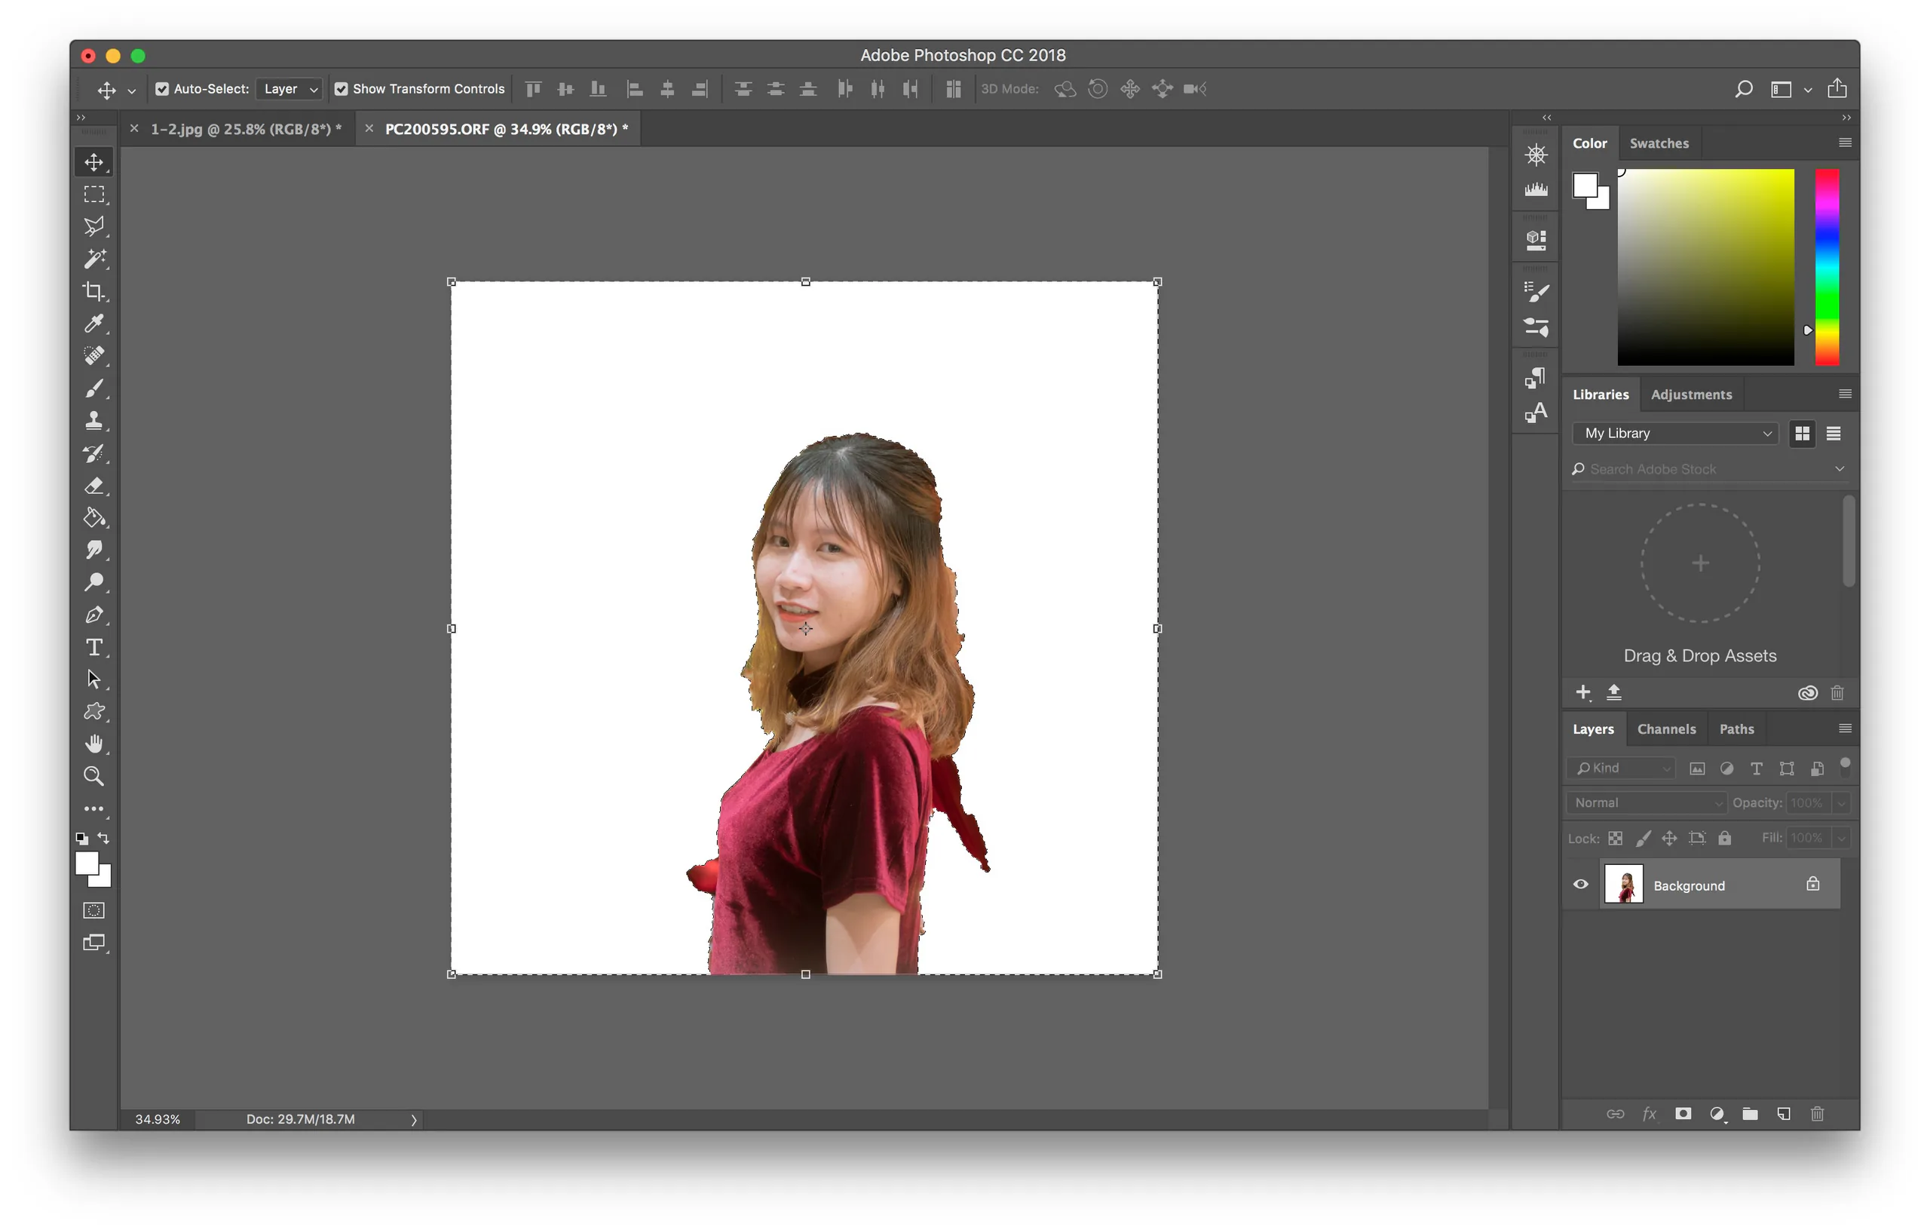
Task: Click the library list view button
Action: click(x=1832, y=433)
